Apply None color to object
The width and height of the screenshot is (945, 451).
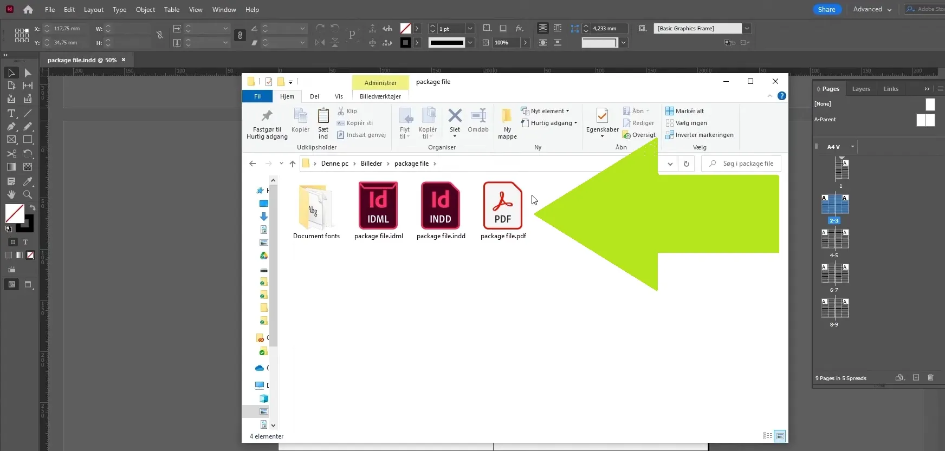click(x=30, y=255)
